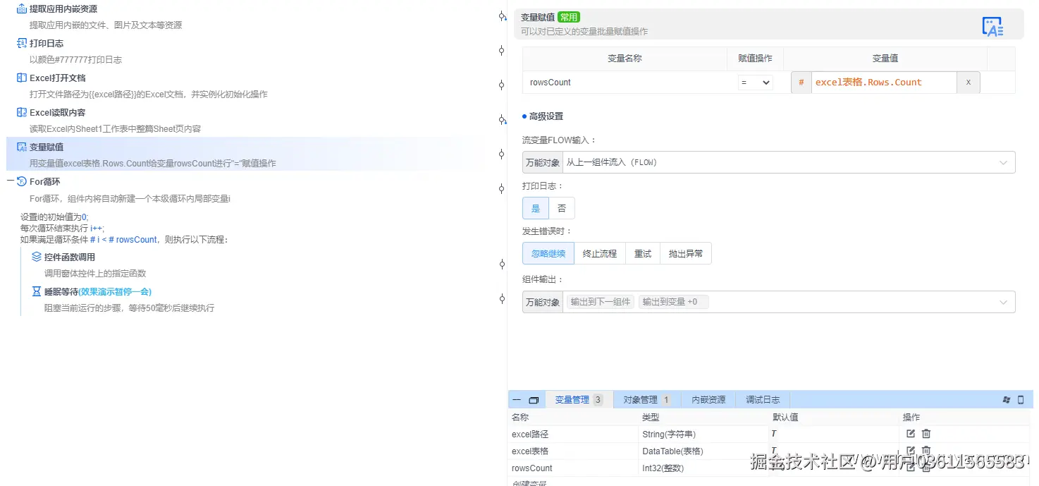Image resolution: width=1039 pixels, height=486 pixels.
Task: Click connector node beside 打印日志 step
Action: coord(502,51)
